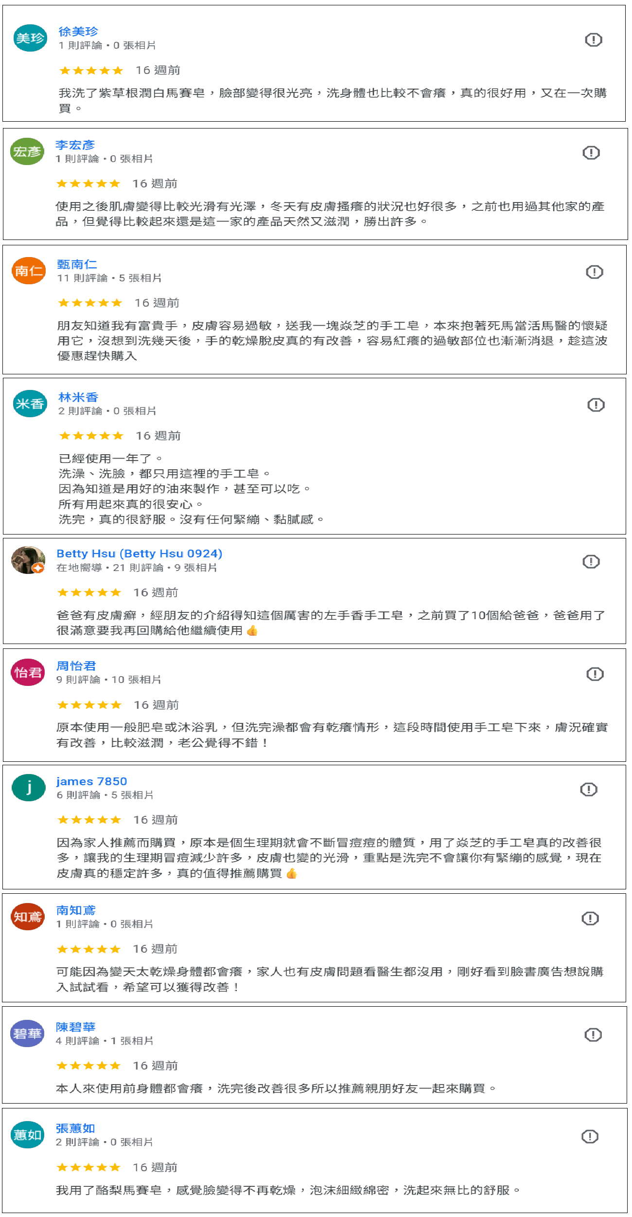Image resolution: width=632 pixels, height=1217 pixels.
Task: Open 周怡君's profile from her name
Action: [x=76, y=666]
